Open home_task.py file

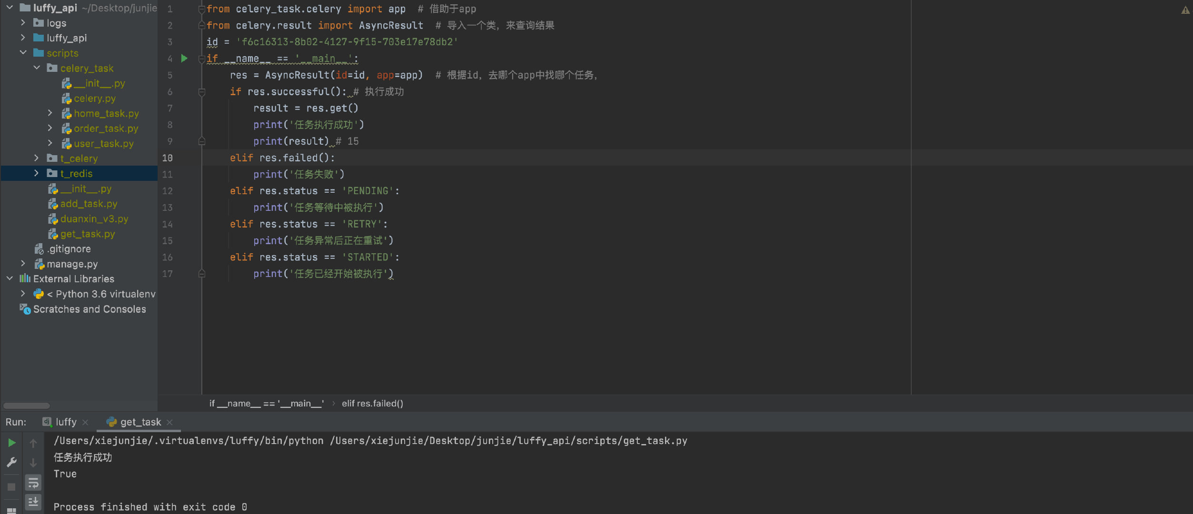[x=106, y=113]
